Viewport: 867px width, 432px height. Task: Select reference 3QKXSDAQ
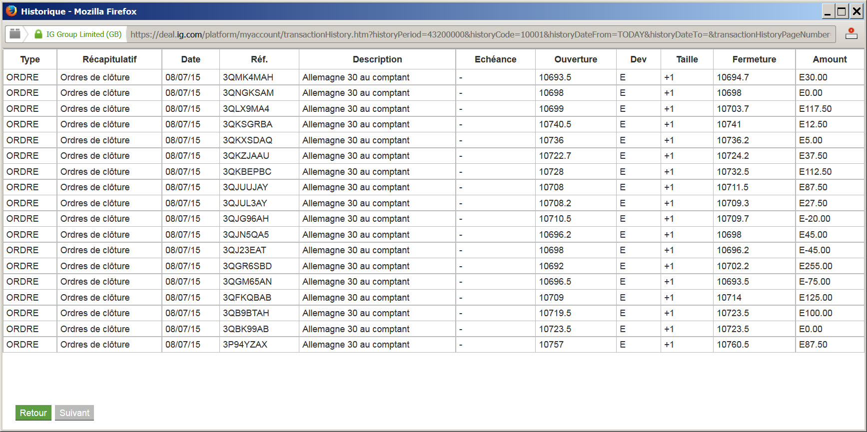(x=248, y=140)
